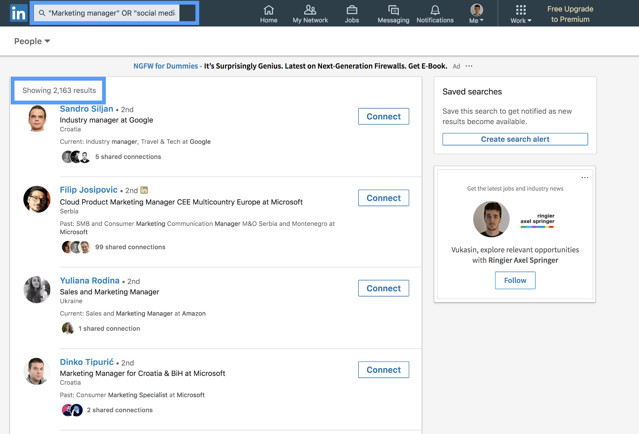Click shared connection avatars under Dinko Tipurić
Viewport: 639px width, 434px height.
(72, 410)
